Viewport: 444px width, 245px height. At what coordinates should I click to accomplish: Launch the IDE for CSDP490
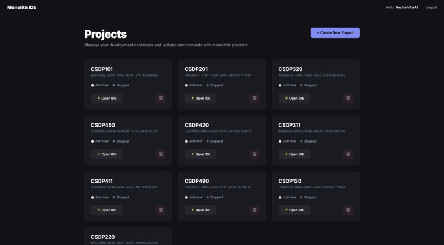click(201, 210)
